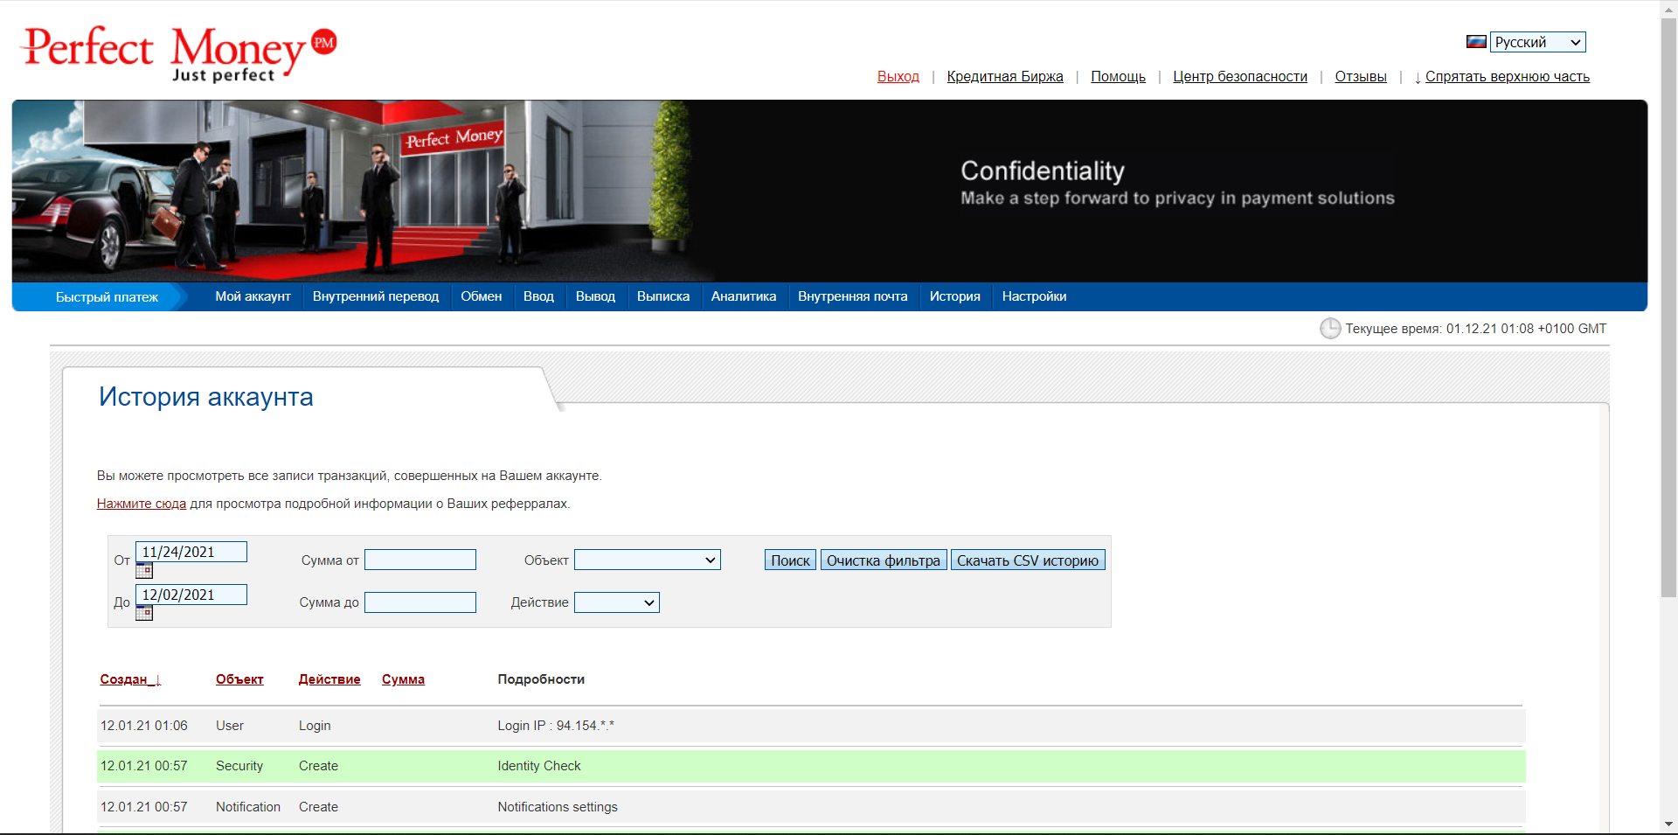The image size is (1678, 835).
Task: Sort the table by Создан column
Action: tap(130, 679)
